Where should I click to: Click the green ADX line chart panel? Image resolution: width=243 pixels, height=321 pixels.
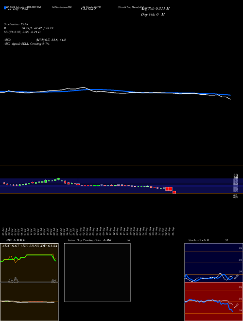[29, 263]
